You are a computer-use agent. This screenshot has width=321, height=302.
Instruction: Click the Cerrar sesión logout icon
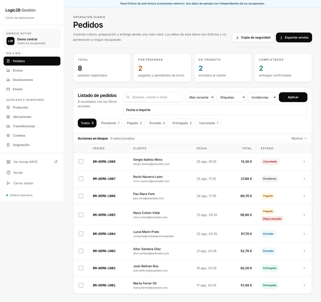(x=9, y=183)
